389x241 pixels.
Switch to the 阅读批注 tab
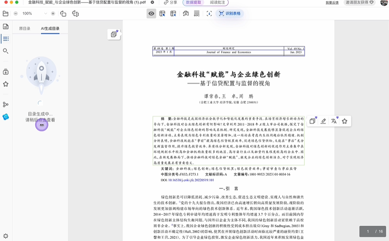click(x=217, y=3)
